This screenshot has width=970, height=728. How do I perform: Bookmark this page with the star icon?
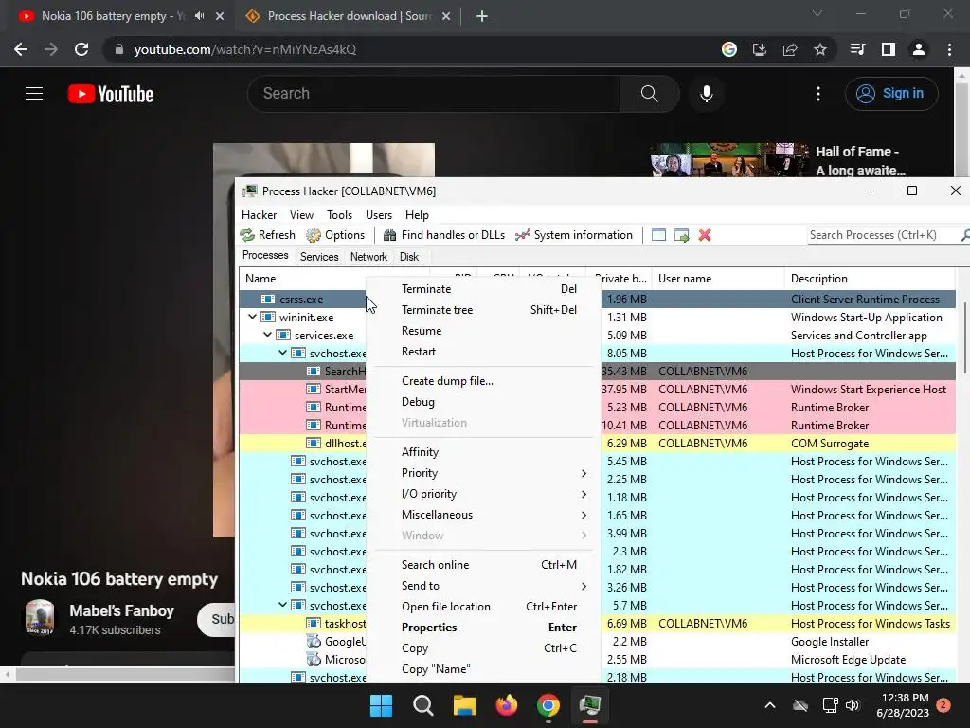(x=820, y=49)
